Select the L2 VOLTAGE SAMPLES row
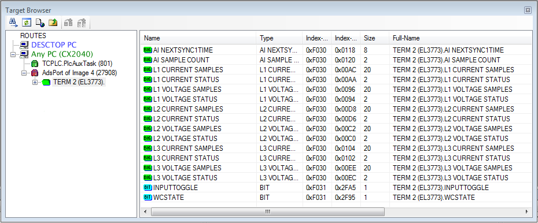This screenshot has height=223, width=538. click(x=336, y=129)
